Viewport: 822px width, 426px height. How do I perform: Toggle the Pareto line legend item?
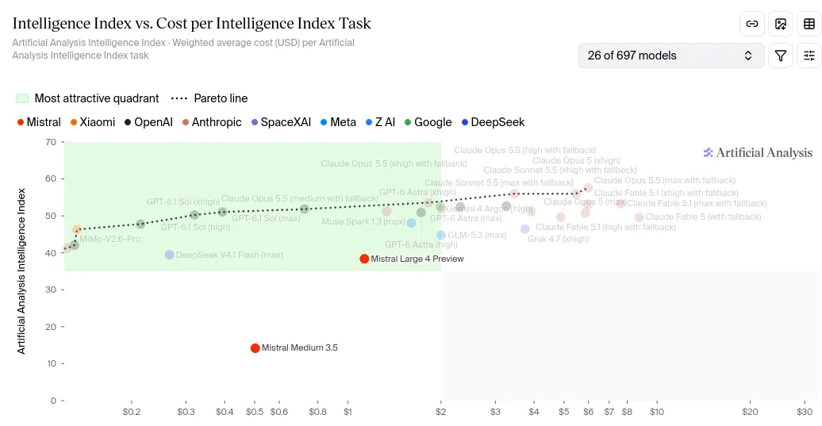[x=209, y=98]
